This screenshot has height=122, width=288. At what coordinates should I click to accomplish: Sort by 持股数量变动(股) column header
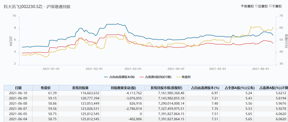(x=123, y=88)
